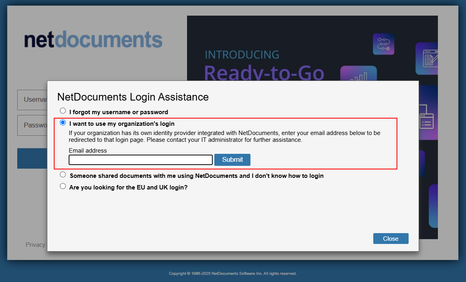Click the copyright notice text

tap(233, 274)
